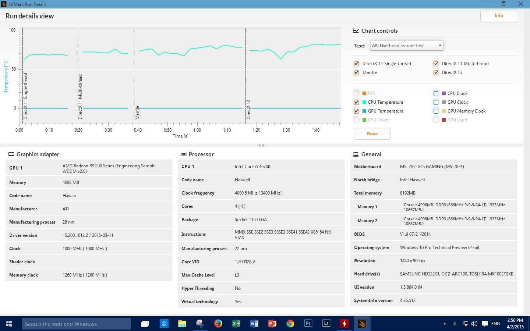Hide the GPU Temperature series
530x331 pixels.
tap(356, 111)
